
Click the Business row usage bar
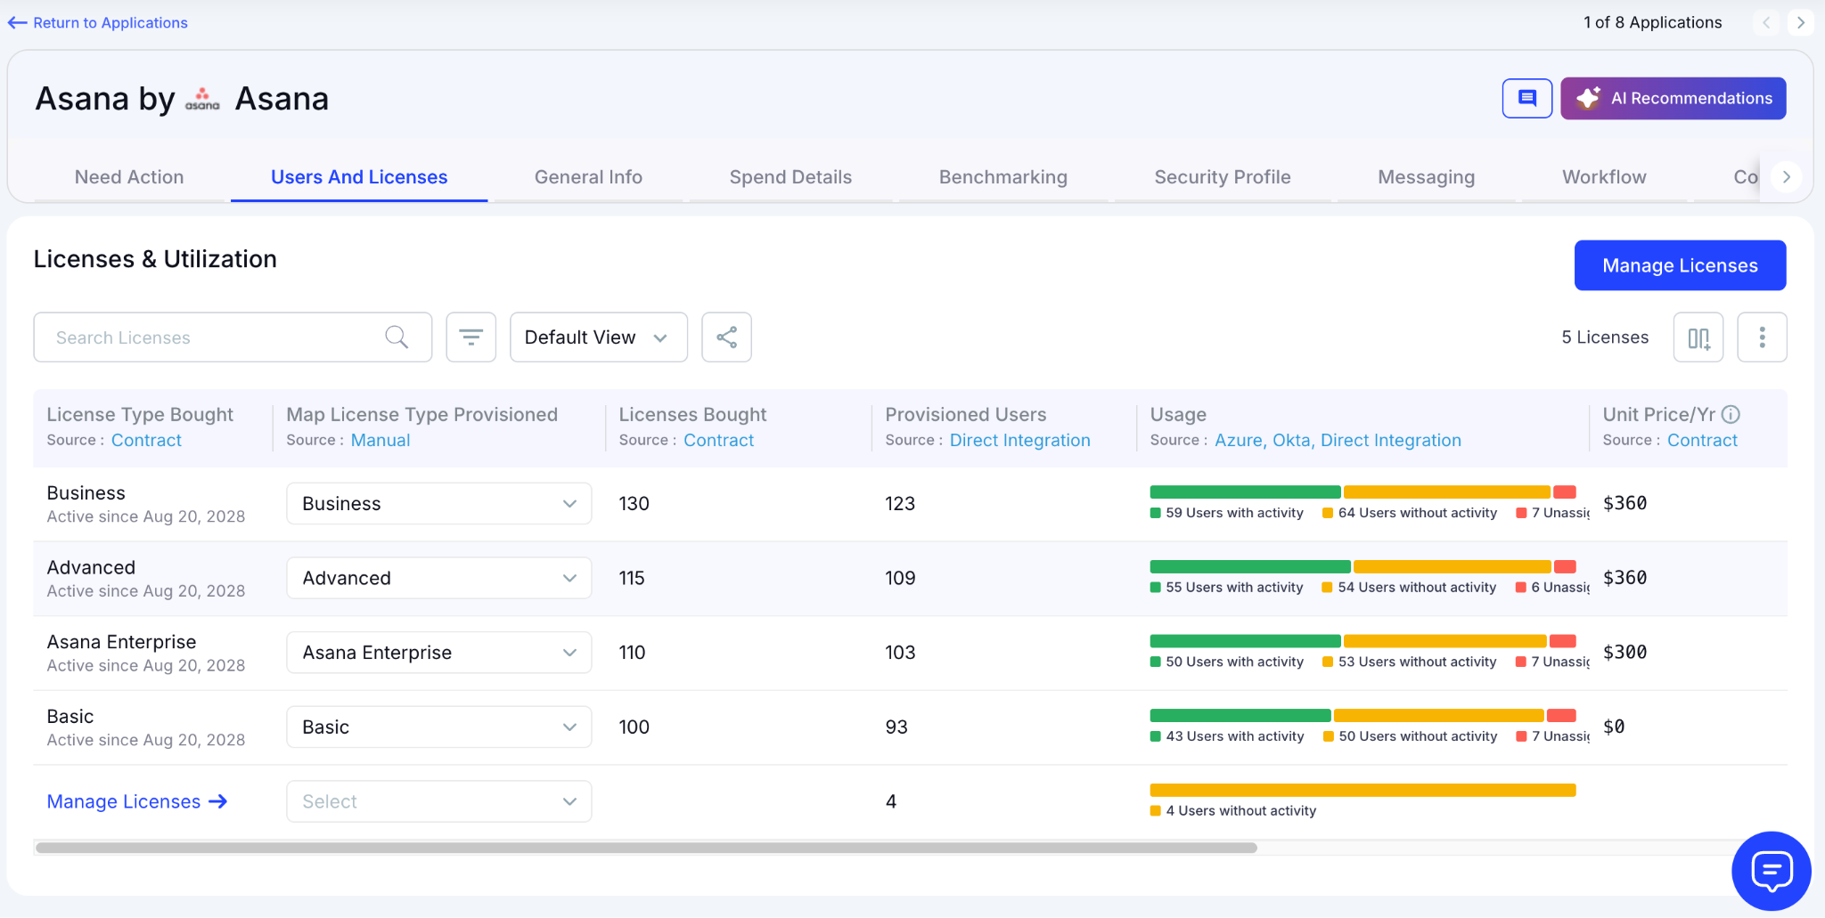(1363, 492)
